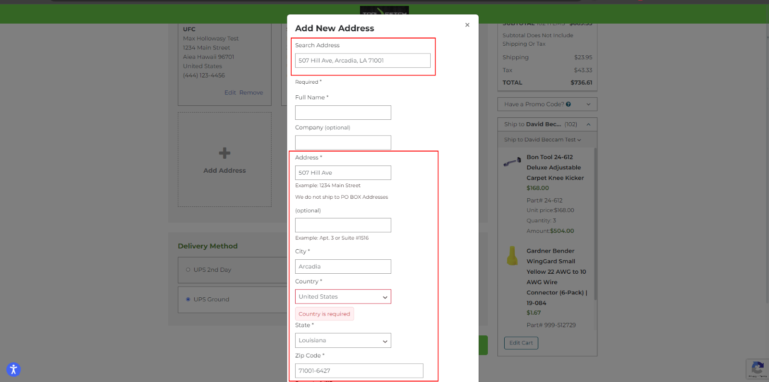
Task: Open the Country dropdown
Action: 343,297
